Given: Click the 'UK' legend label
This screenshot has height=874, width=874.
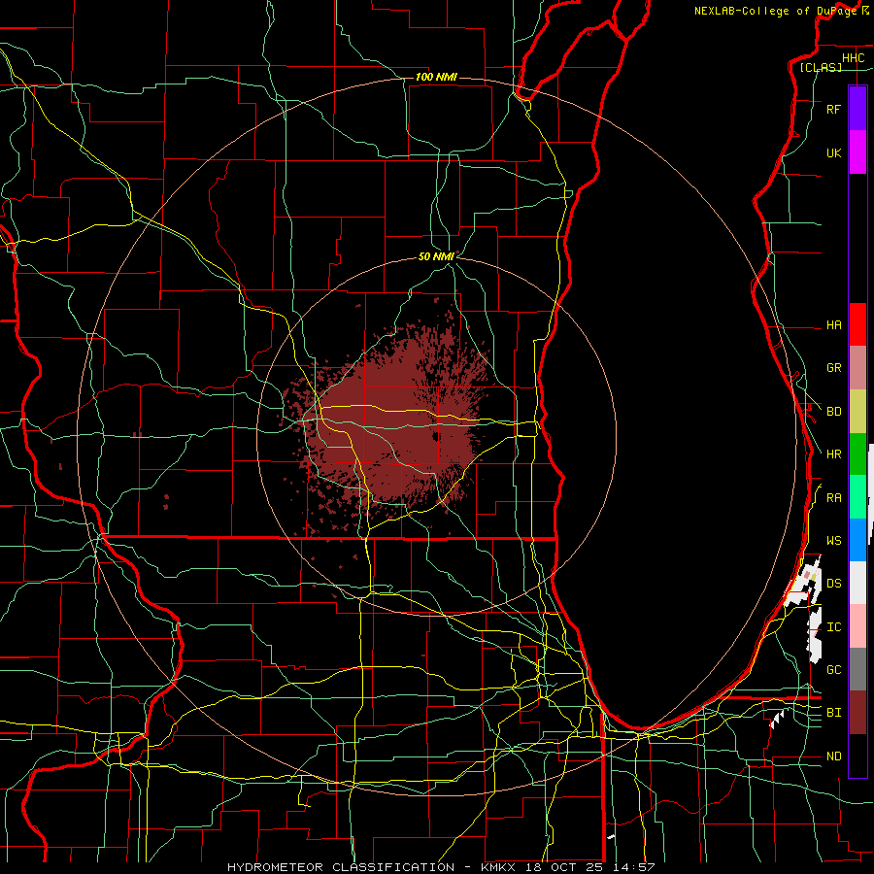Looking at the screenshot, I should 833,153.
